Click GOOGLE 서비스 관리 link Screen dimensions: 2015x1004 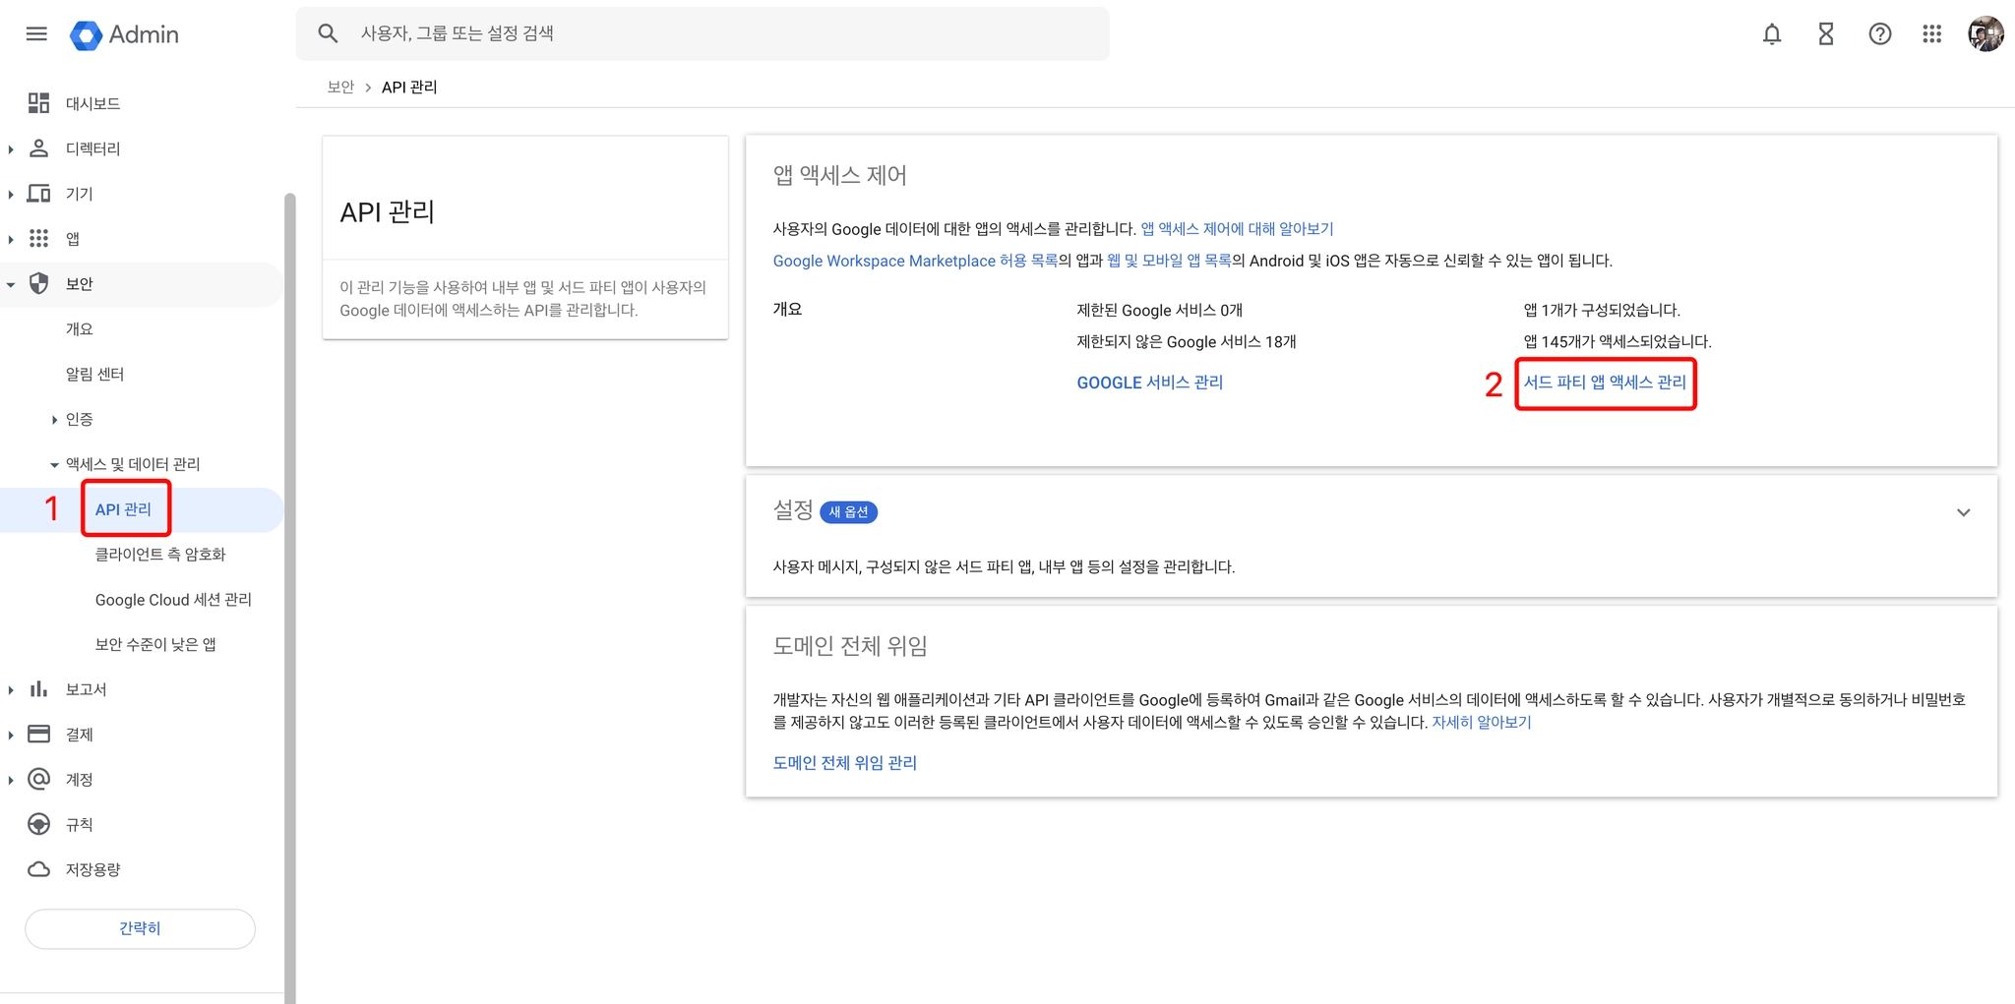pyautogui.click(x=1149, y=383)
